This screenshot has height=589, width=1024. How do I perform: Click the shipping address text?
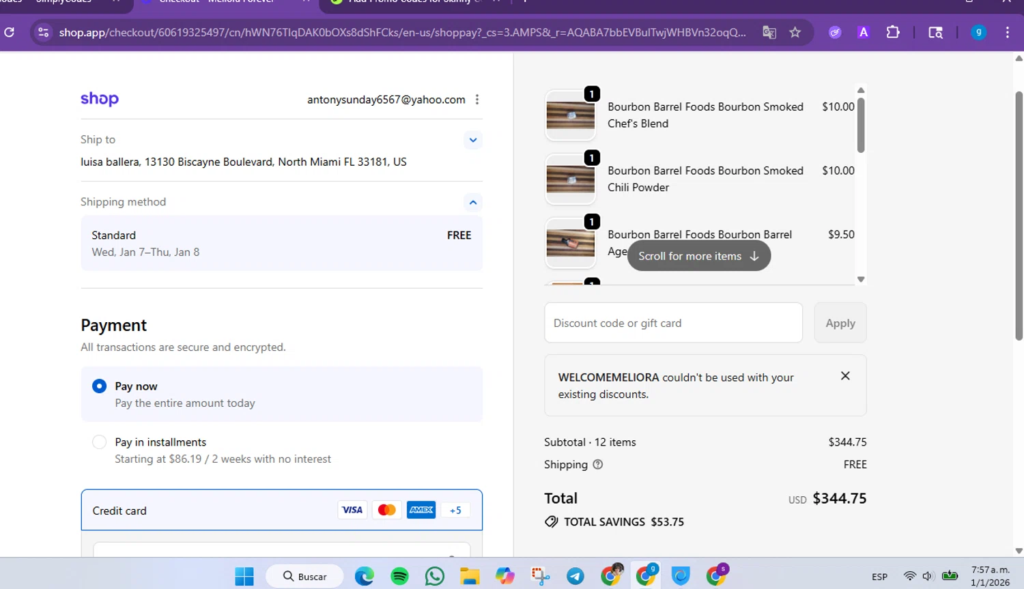(244, 162)
